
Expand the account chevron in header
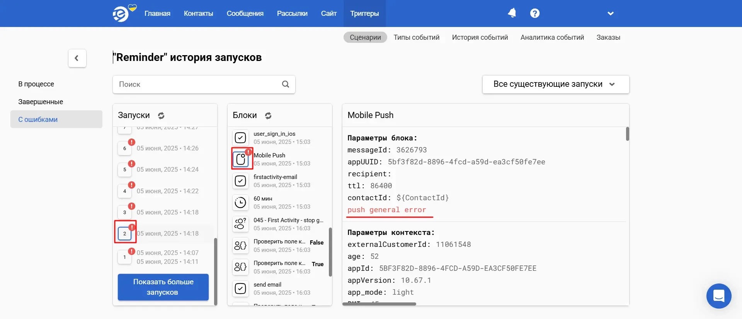click(611, 14)
